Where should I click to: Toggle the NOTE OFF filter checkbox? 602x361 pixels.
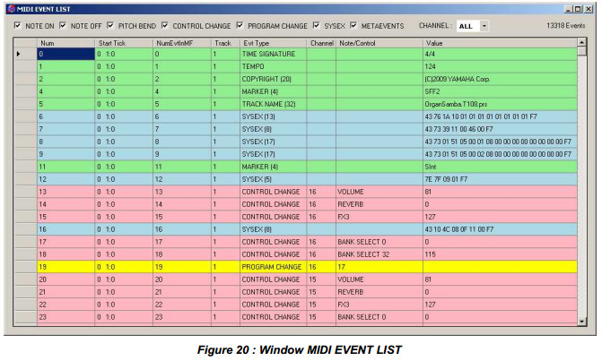63,26
